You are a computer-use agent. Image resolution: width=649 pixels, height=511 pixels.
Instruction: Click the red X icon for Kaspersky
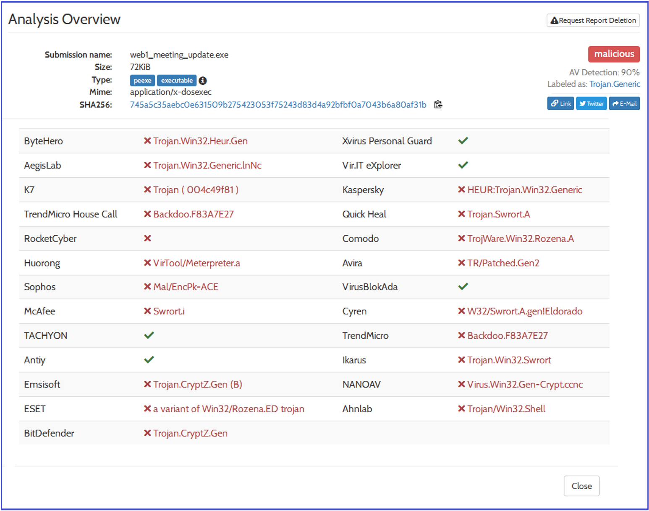(x=461, y=190)
